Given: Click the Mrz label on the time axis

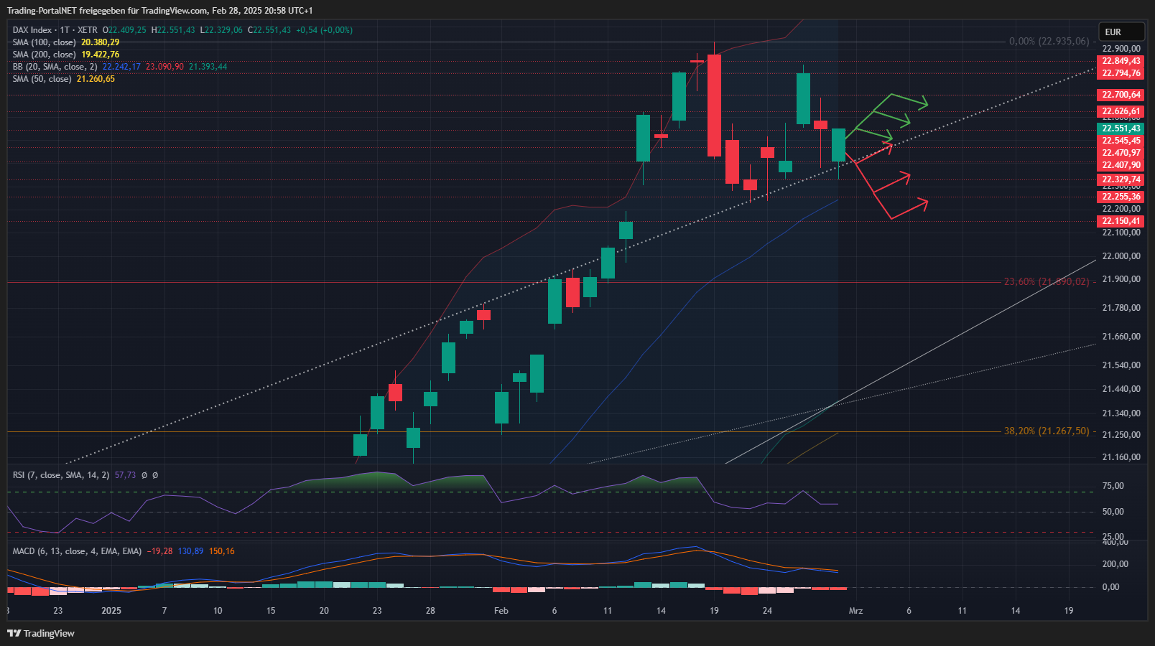Looking at the screenshot, I should click(855, 611).
